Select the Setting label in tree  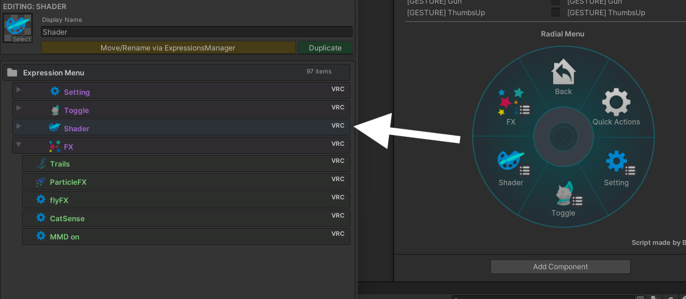tap(77, 92)
